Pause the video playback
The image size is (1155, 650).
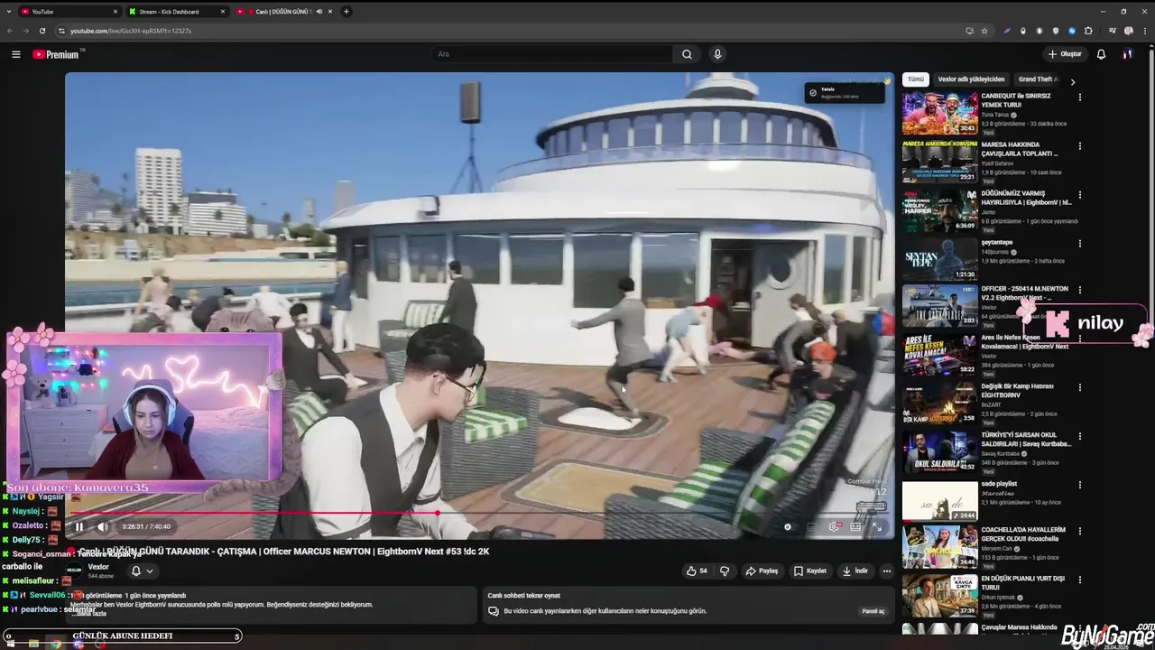79,527
